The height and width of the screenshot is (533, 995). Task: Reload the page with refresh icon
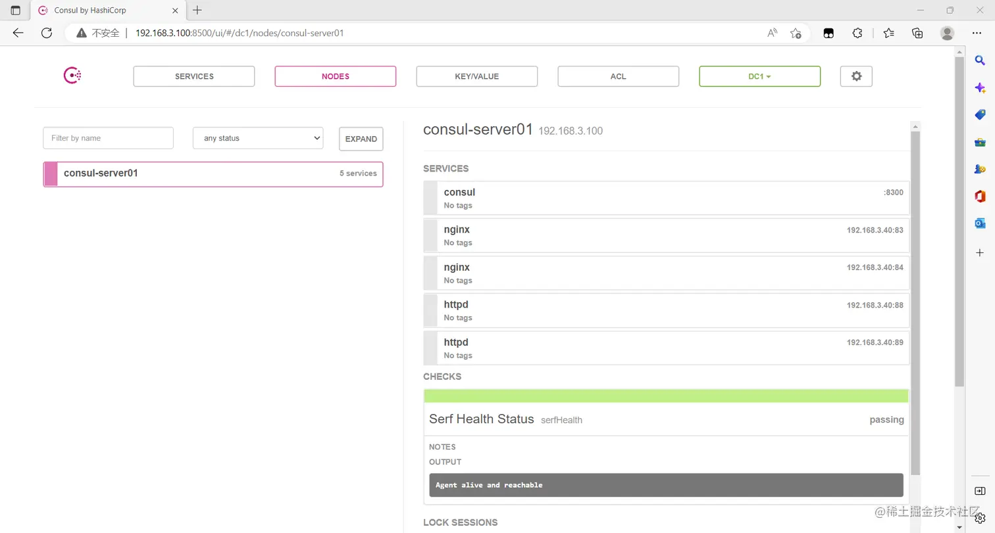click(46, 33)
